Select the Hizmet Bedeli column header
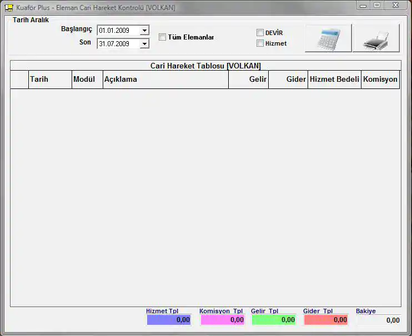This screenshot has height=336, width=412. point(334,80)
